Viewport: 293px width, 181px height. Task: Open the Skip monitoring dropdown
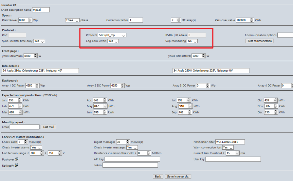click(x=192, y=41)
